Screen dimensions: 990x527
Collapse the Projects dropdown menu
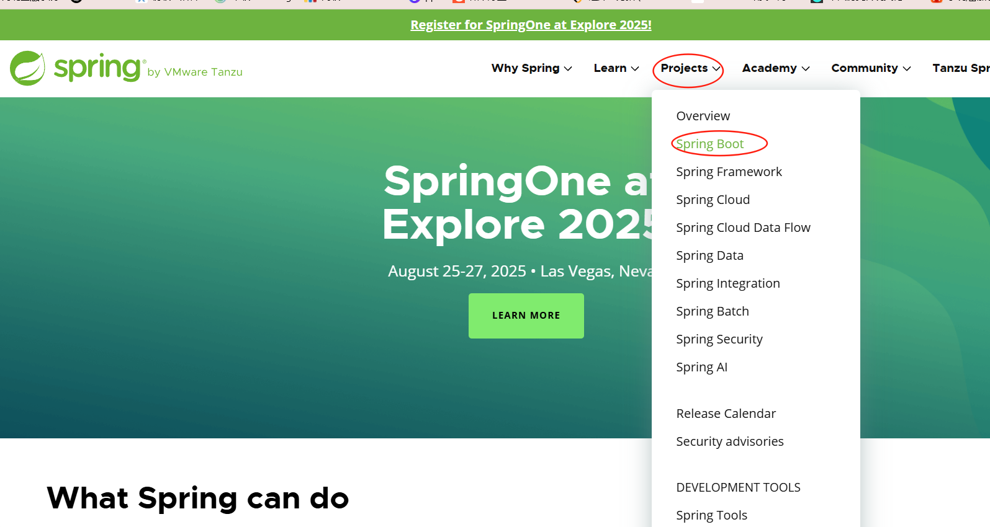690,68
